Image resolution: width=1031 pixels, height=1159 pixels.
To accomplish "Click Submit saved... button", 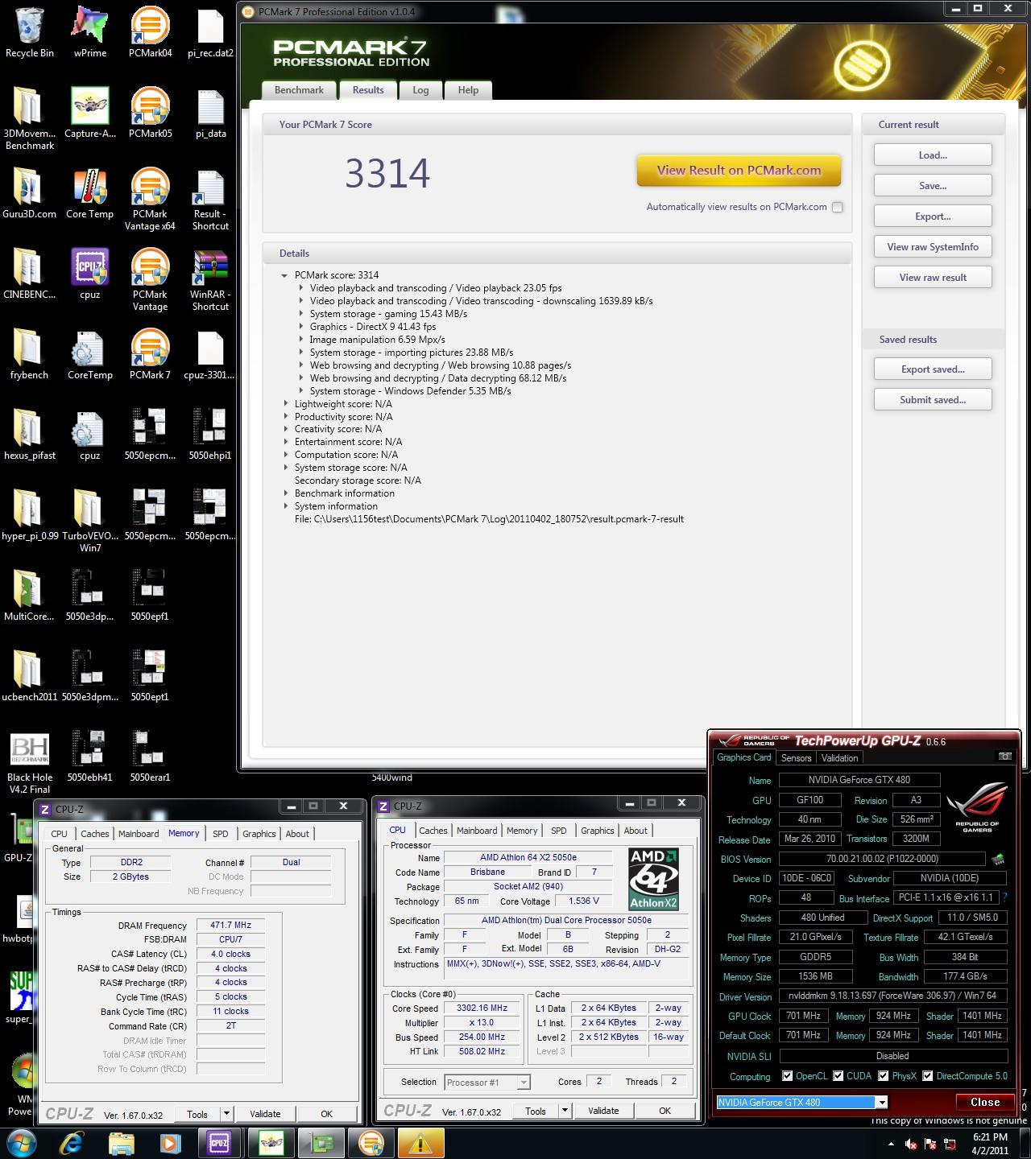I will 933,400.
